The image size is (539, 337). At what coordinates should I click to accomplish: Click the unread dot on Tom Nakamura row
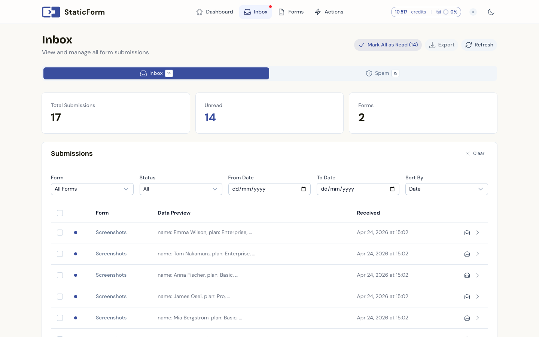pos(76,254)
